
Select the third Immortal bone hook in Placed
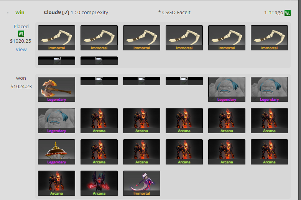pos(141,38)
